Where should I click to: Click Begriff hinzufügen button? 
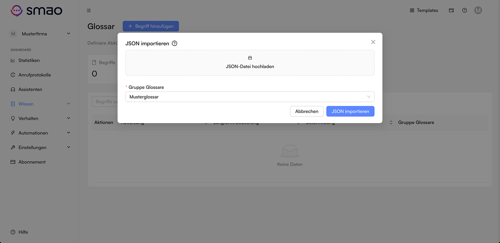[x=151, y=26]
